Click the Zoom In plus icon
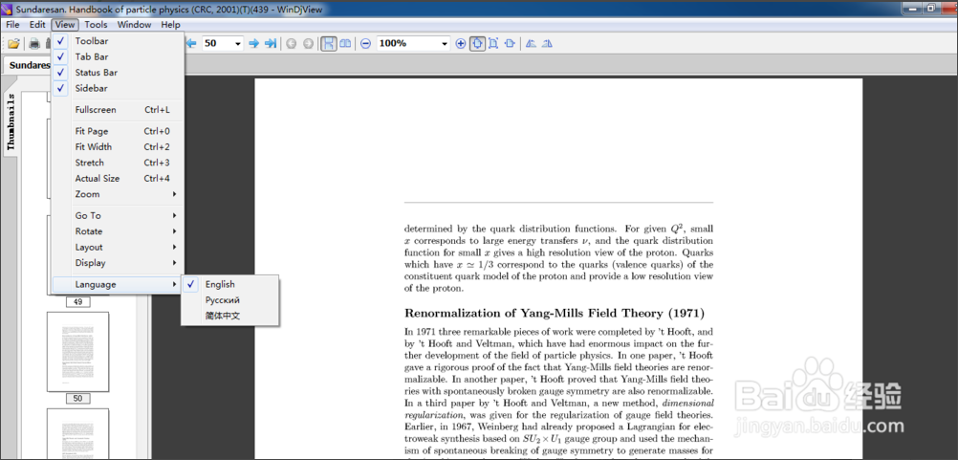The image size is (958, 460). [461, 43]
